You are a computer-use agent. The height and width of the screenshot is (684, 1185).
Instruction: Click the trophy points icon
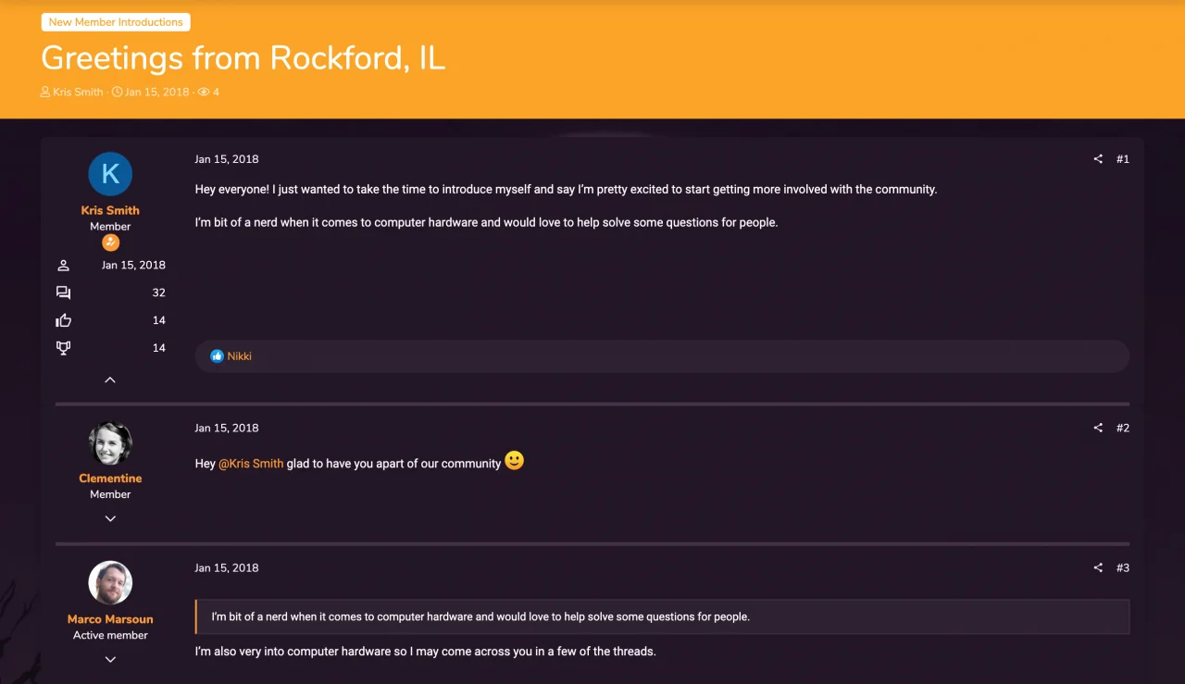click(63, 348)
